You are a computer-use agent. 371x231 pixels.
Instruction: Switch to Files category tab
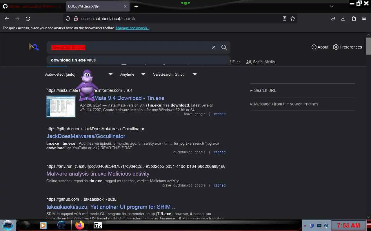coord(235,62)
